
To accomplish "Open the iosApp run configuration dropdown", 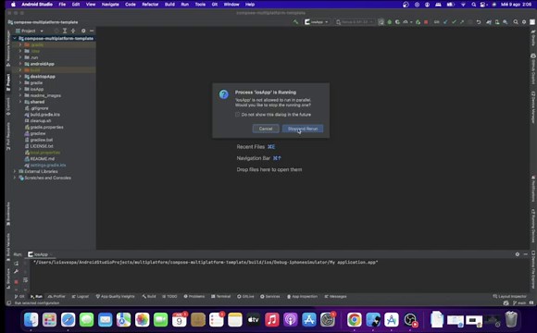I will pyautogui.click(x=317, y=22).
